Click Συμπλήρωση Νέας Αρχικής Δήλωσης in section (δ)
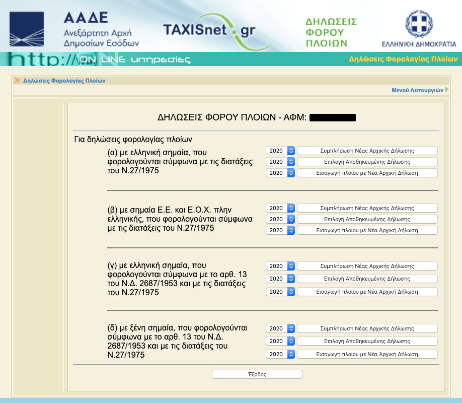 (x=367, y=328)
